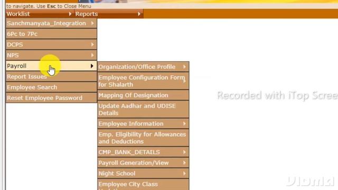Choose the 6Pc to 7Pc menu entry
Screen dimensions: 338x190
(51, 34)
